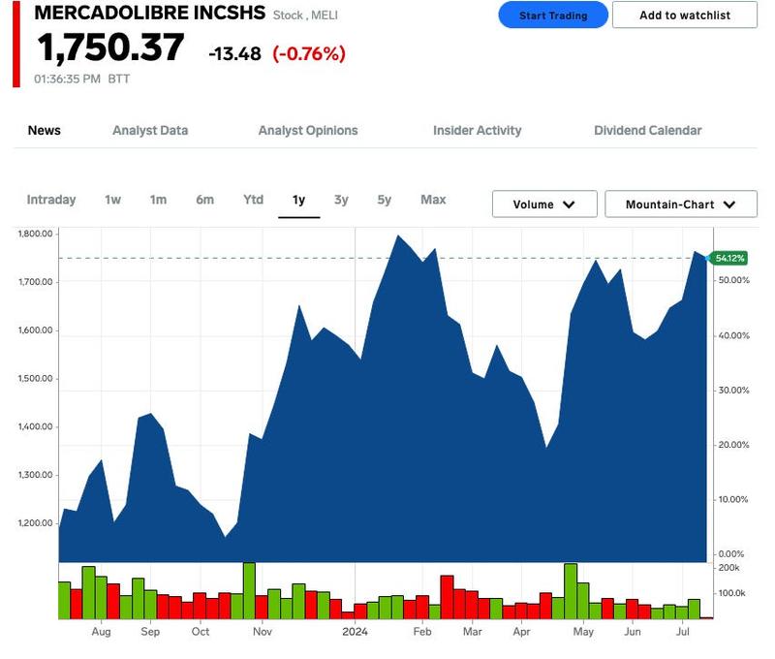Click the -13.48 price change value

click(234, 54)
